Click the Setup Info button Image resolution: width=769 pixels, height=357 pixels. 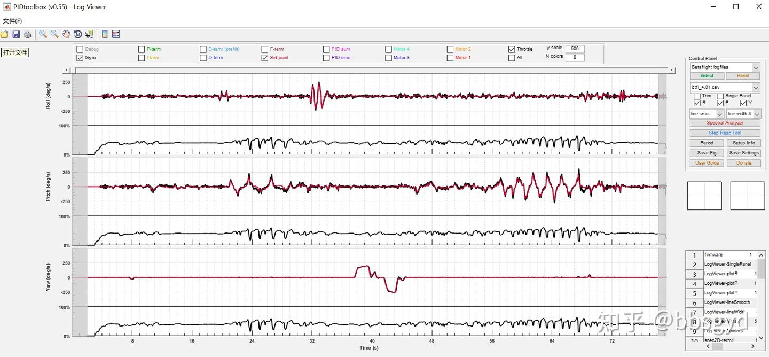tap(743, 143)
